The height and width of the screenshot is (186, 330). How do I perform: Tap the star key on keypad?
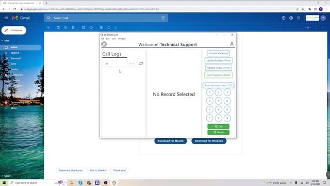tap(210, 118)
